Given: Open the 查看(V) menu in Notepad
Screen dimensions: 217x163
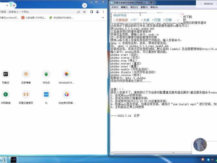Looking at the screenshot, I should 144,7.
